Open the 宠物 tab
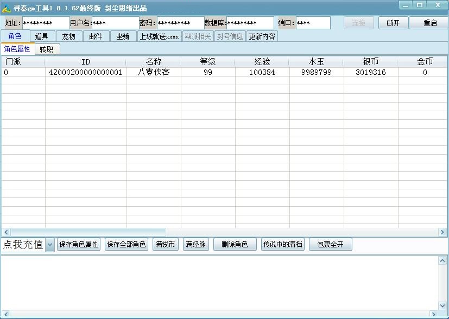Image resolution: width=449 pixels, height=319 pixels. tap(69, 36)
